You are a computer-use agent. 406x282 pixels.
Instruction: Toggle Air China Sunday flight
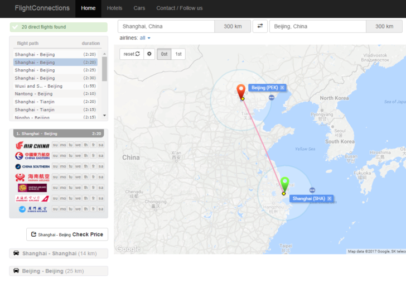[x=55, y=145]
